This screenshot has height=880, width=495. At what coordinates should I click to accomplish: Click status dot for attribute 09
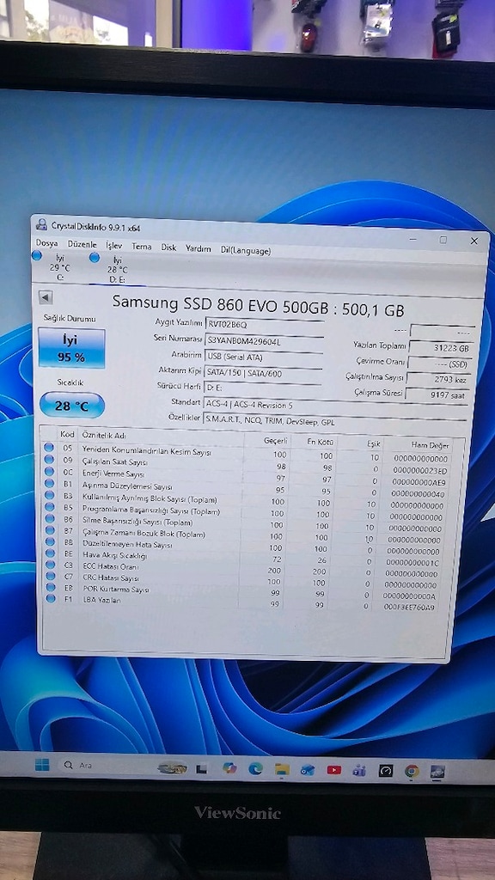coord(49,460)
